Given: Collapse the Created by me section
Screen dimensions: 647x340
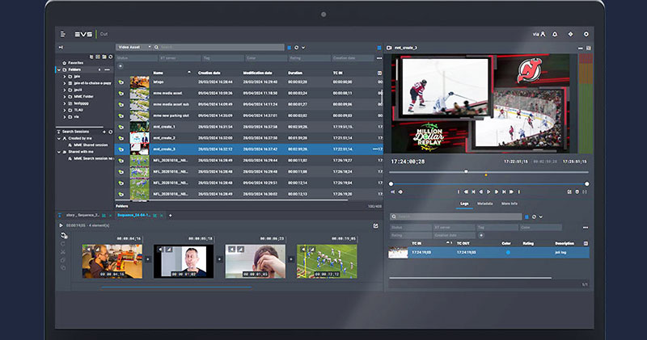Looking at the screenshot, I should 60,138.
